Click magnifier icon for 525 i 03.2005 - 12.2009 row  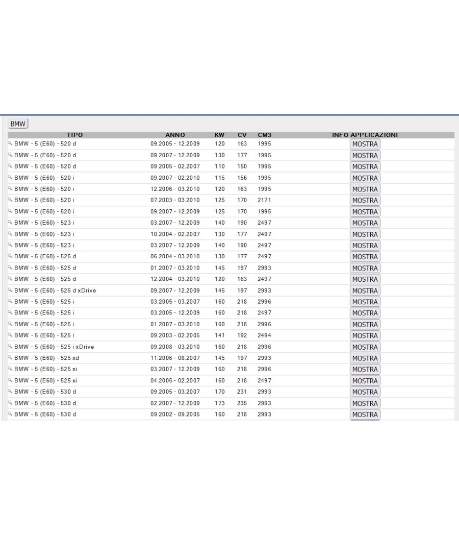(10, 312)
